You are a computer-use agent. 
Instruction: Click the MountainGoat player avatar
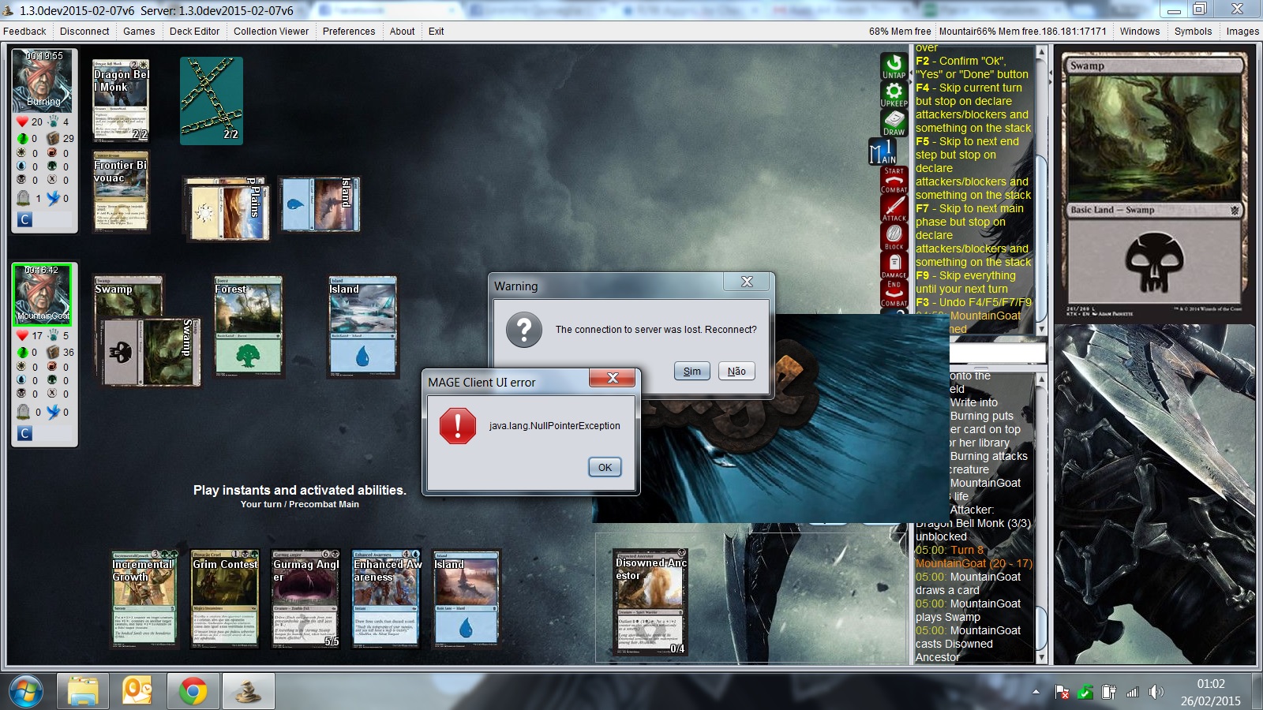point(42,294)
